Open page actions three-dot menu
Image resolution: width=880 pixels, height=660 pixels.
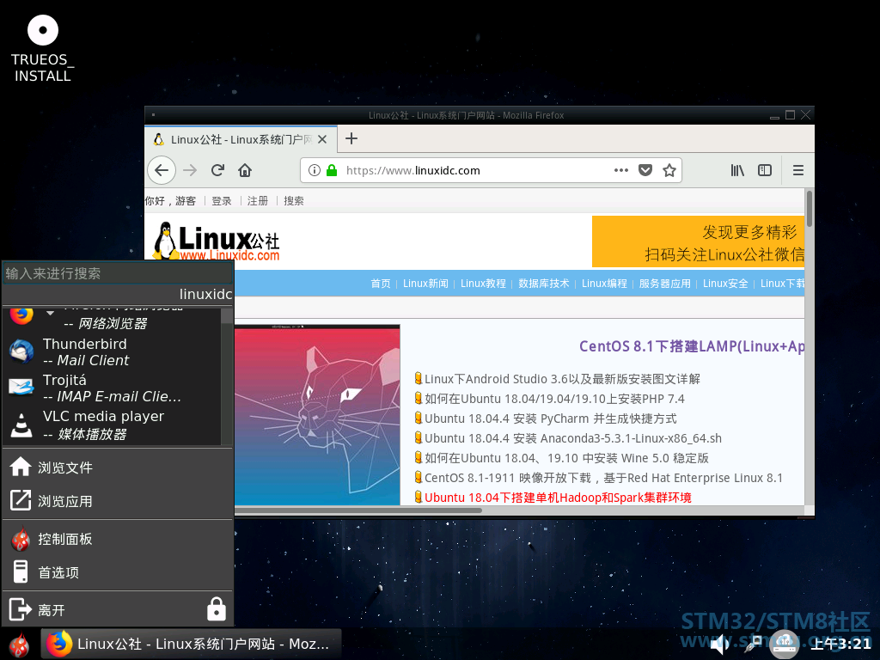(x=620, y=170)
